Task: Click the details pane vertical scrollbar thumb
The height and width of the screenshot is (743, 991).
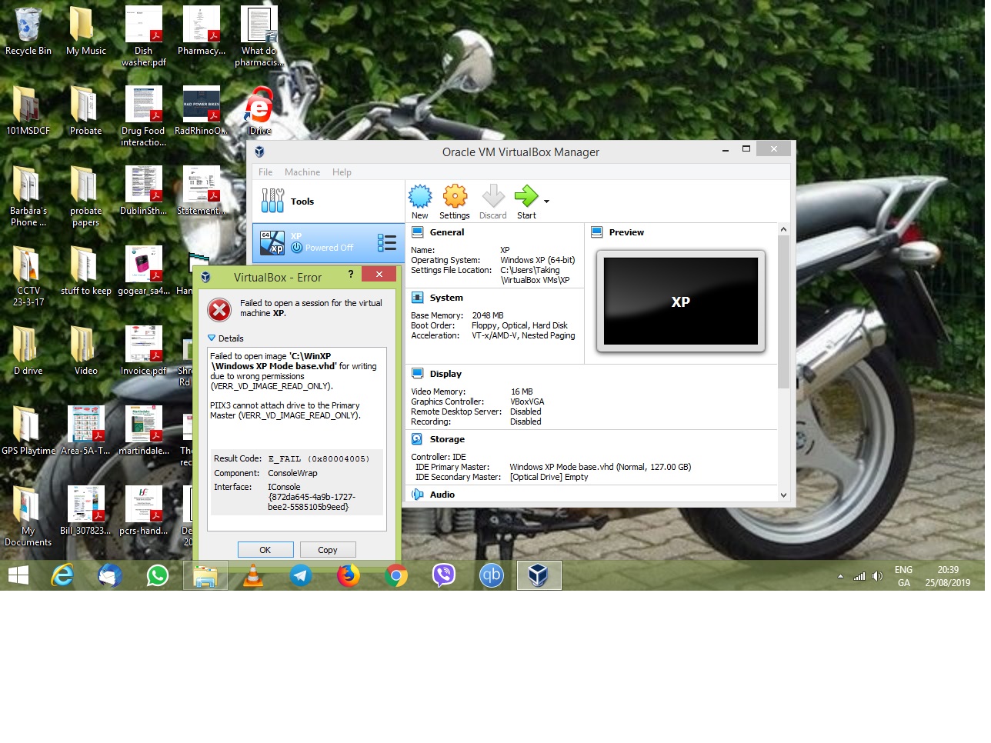Action: click(783, 312)
